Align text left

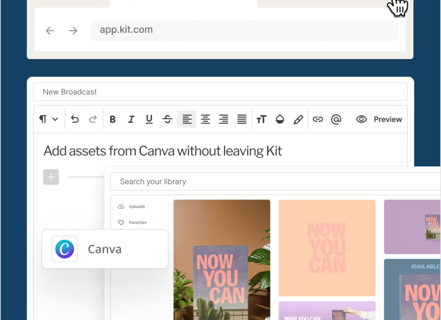click(x=187, y=119)
